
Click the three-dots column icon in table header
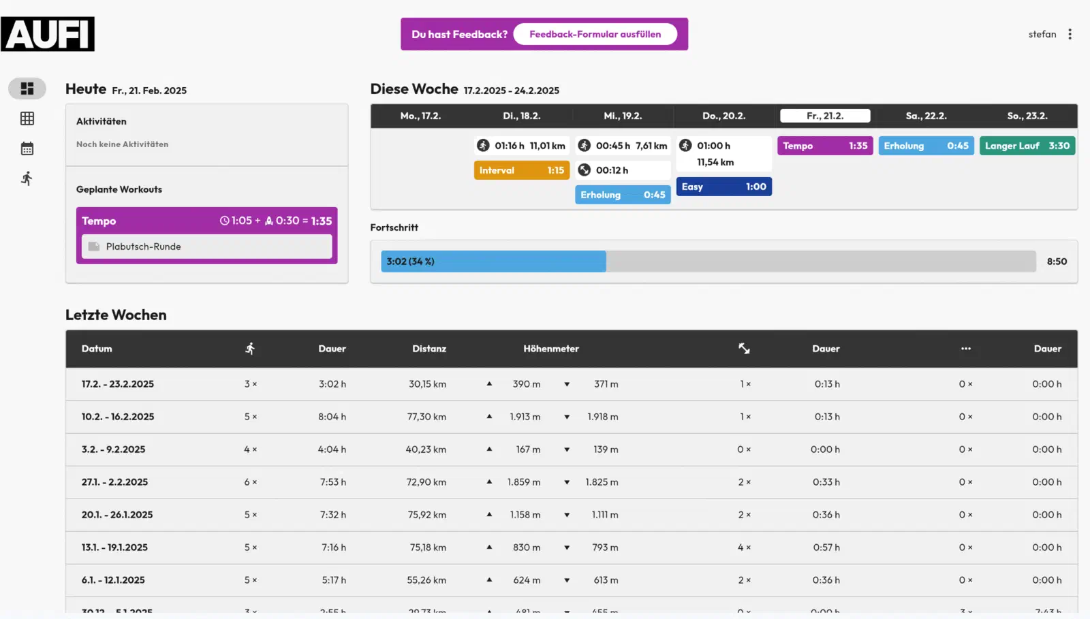click(966, 349)
